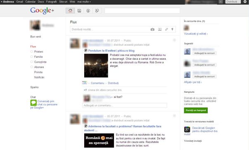This screenshot has height=150, width=249.
Task: Open Primite in left sidebar
Action: (38, 72)
